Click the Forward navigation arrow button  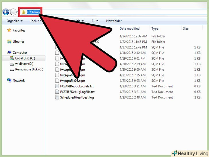coord(13,12)
